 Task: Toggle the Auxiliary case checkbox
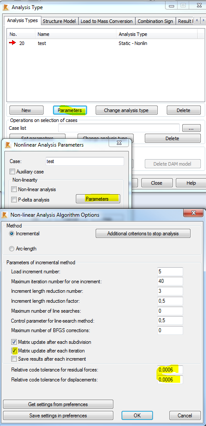12,172
